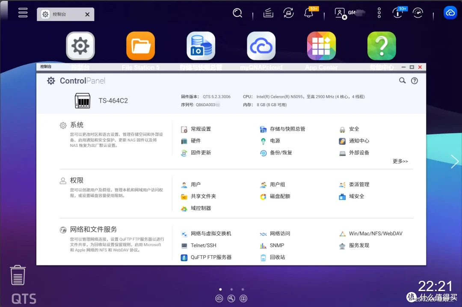Open 委派管理 delegated administration
Viewport: 462px width, 307px height.
pyautogui.click(x=354, y=184)
